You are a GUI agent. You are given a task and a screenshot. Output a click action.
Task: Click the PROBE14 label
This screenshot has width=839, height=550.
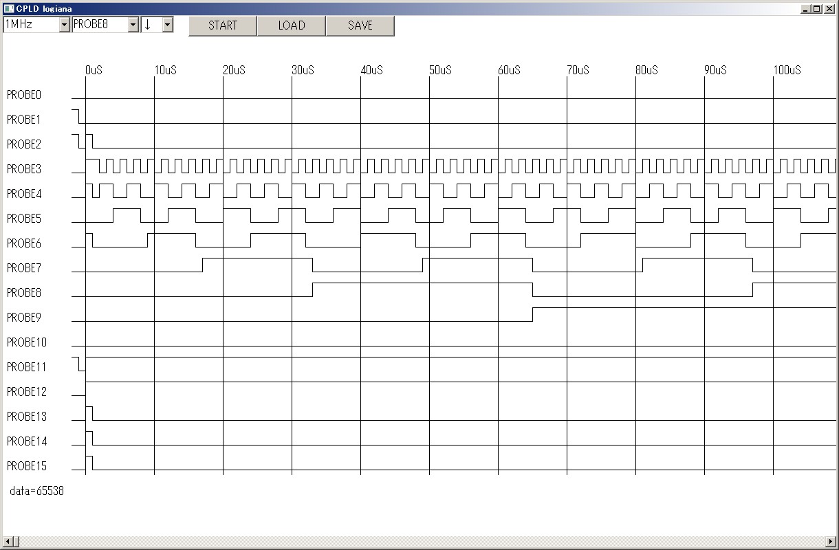tap(27, 441)
